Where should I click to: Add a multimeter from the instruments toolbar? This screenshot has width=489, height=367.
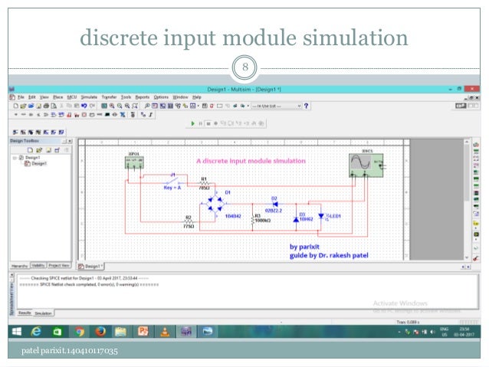476,145
